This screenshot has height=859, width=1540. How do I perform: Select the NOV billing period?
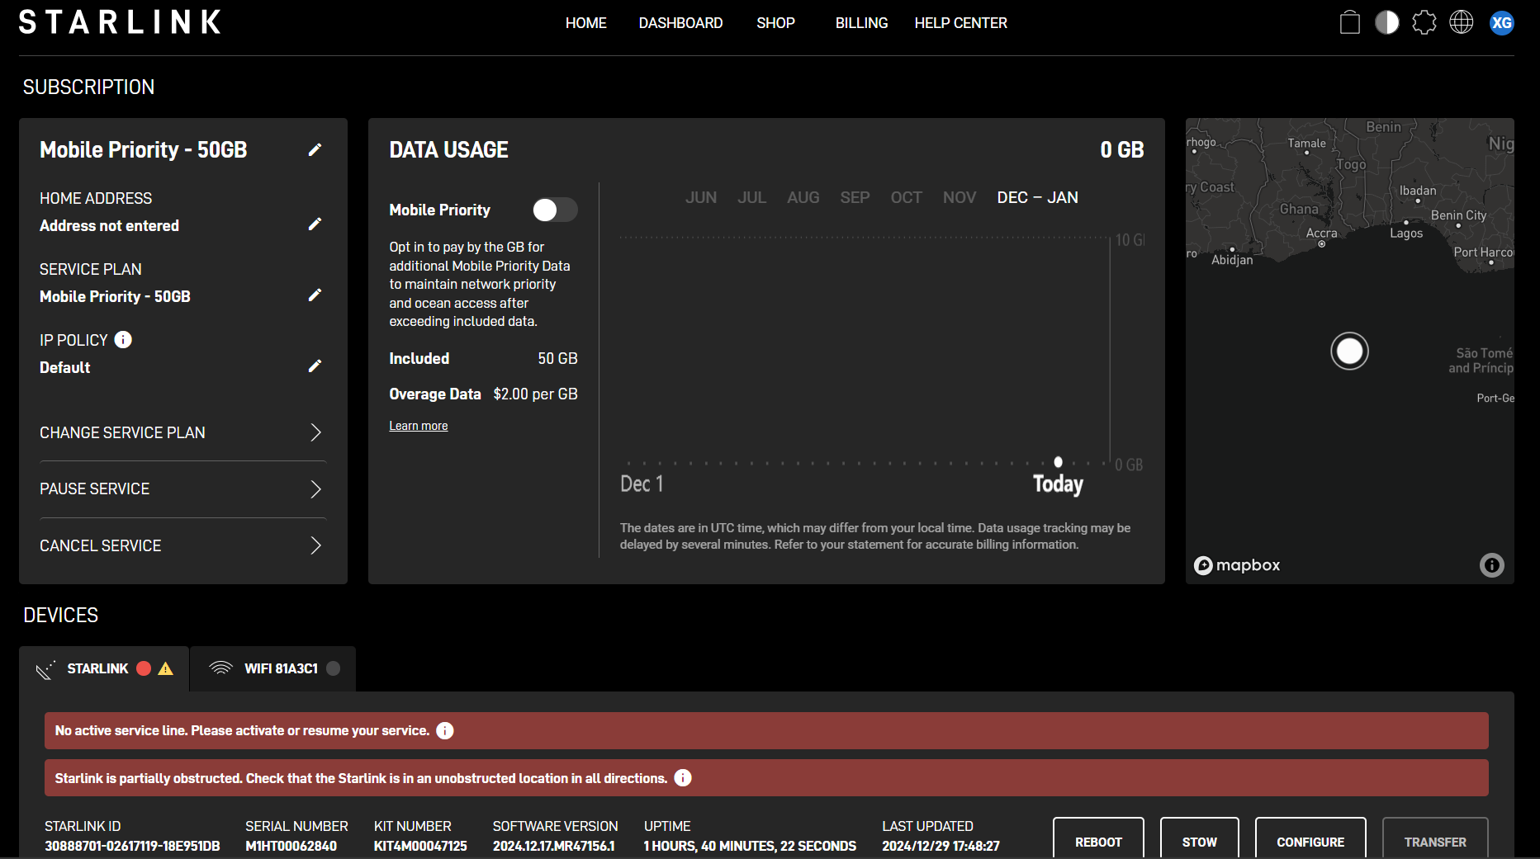960,197
